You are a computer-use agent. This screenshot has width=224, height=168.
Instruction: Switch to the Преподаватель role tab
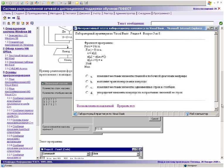[x=37, y=13]
